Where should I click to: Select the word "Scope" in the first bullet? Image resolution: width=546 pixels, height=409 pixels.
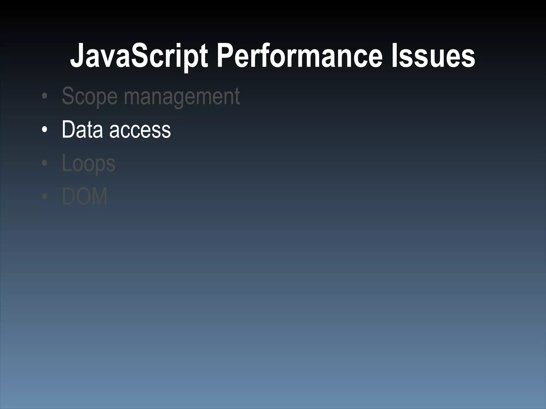(89, 96)
